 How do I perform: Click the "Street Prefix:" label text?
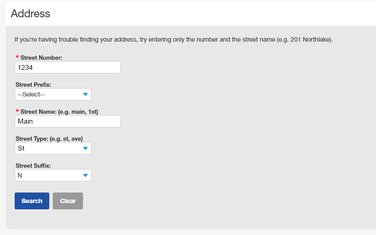[x=33, y=84]
